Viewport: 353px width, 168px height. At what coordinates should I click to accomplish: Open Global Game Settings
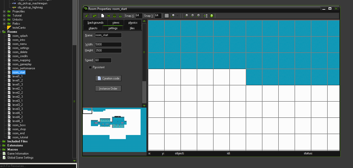(20, 158)
